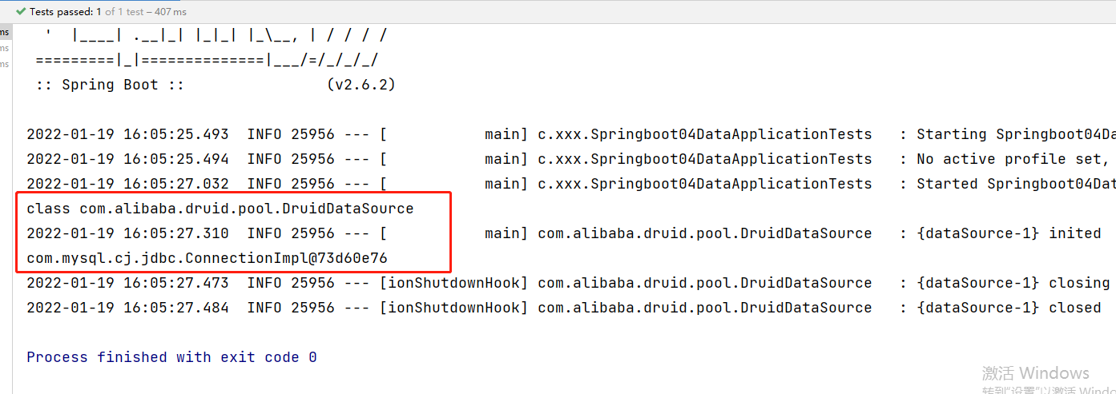
Task: Click timestamp '2022-01-19 16:05:27.484'
Action: click(127, 308)
